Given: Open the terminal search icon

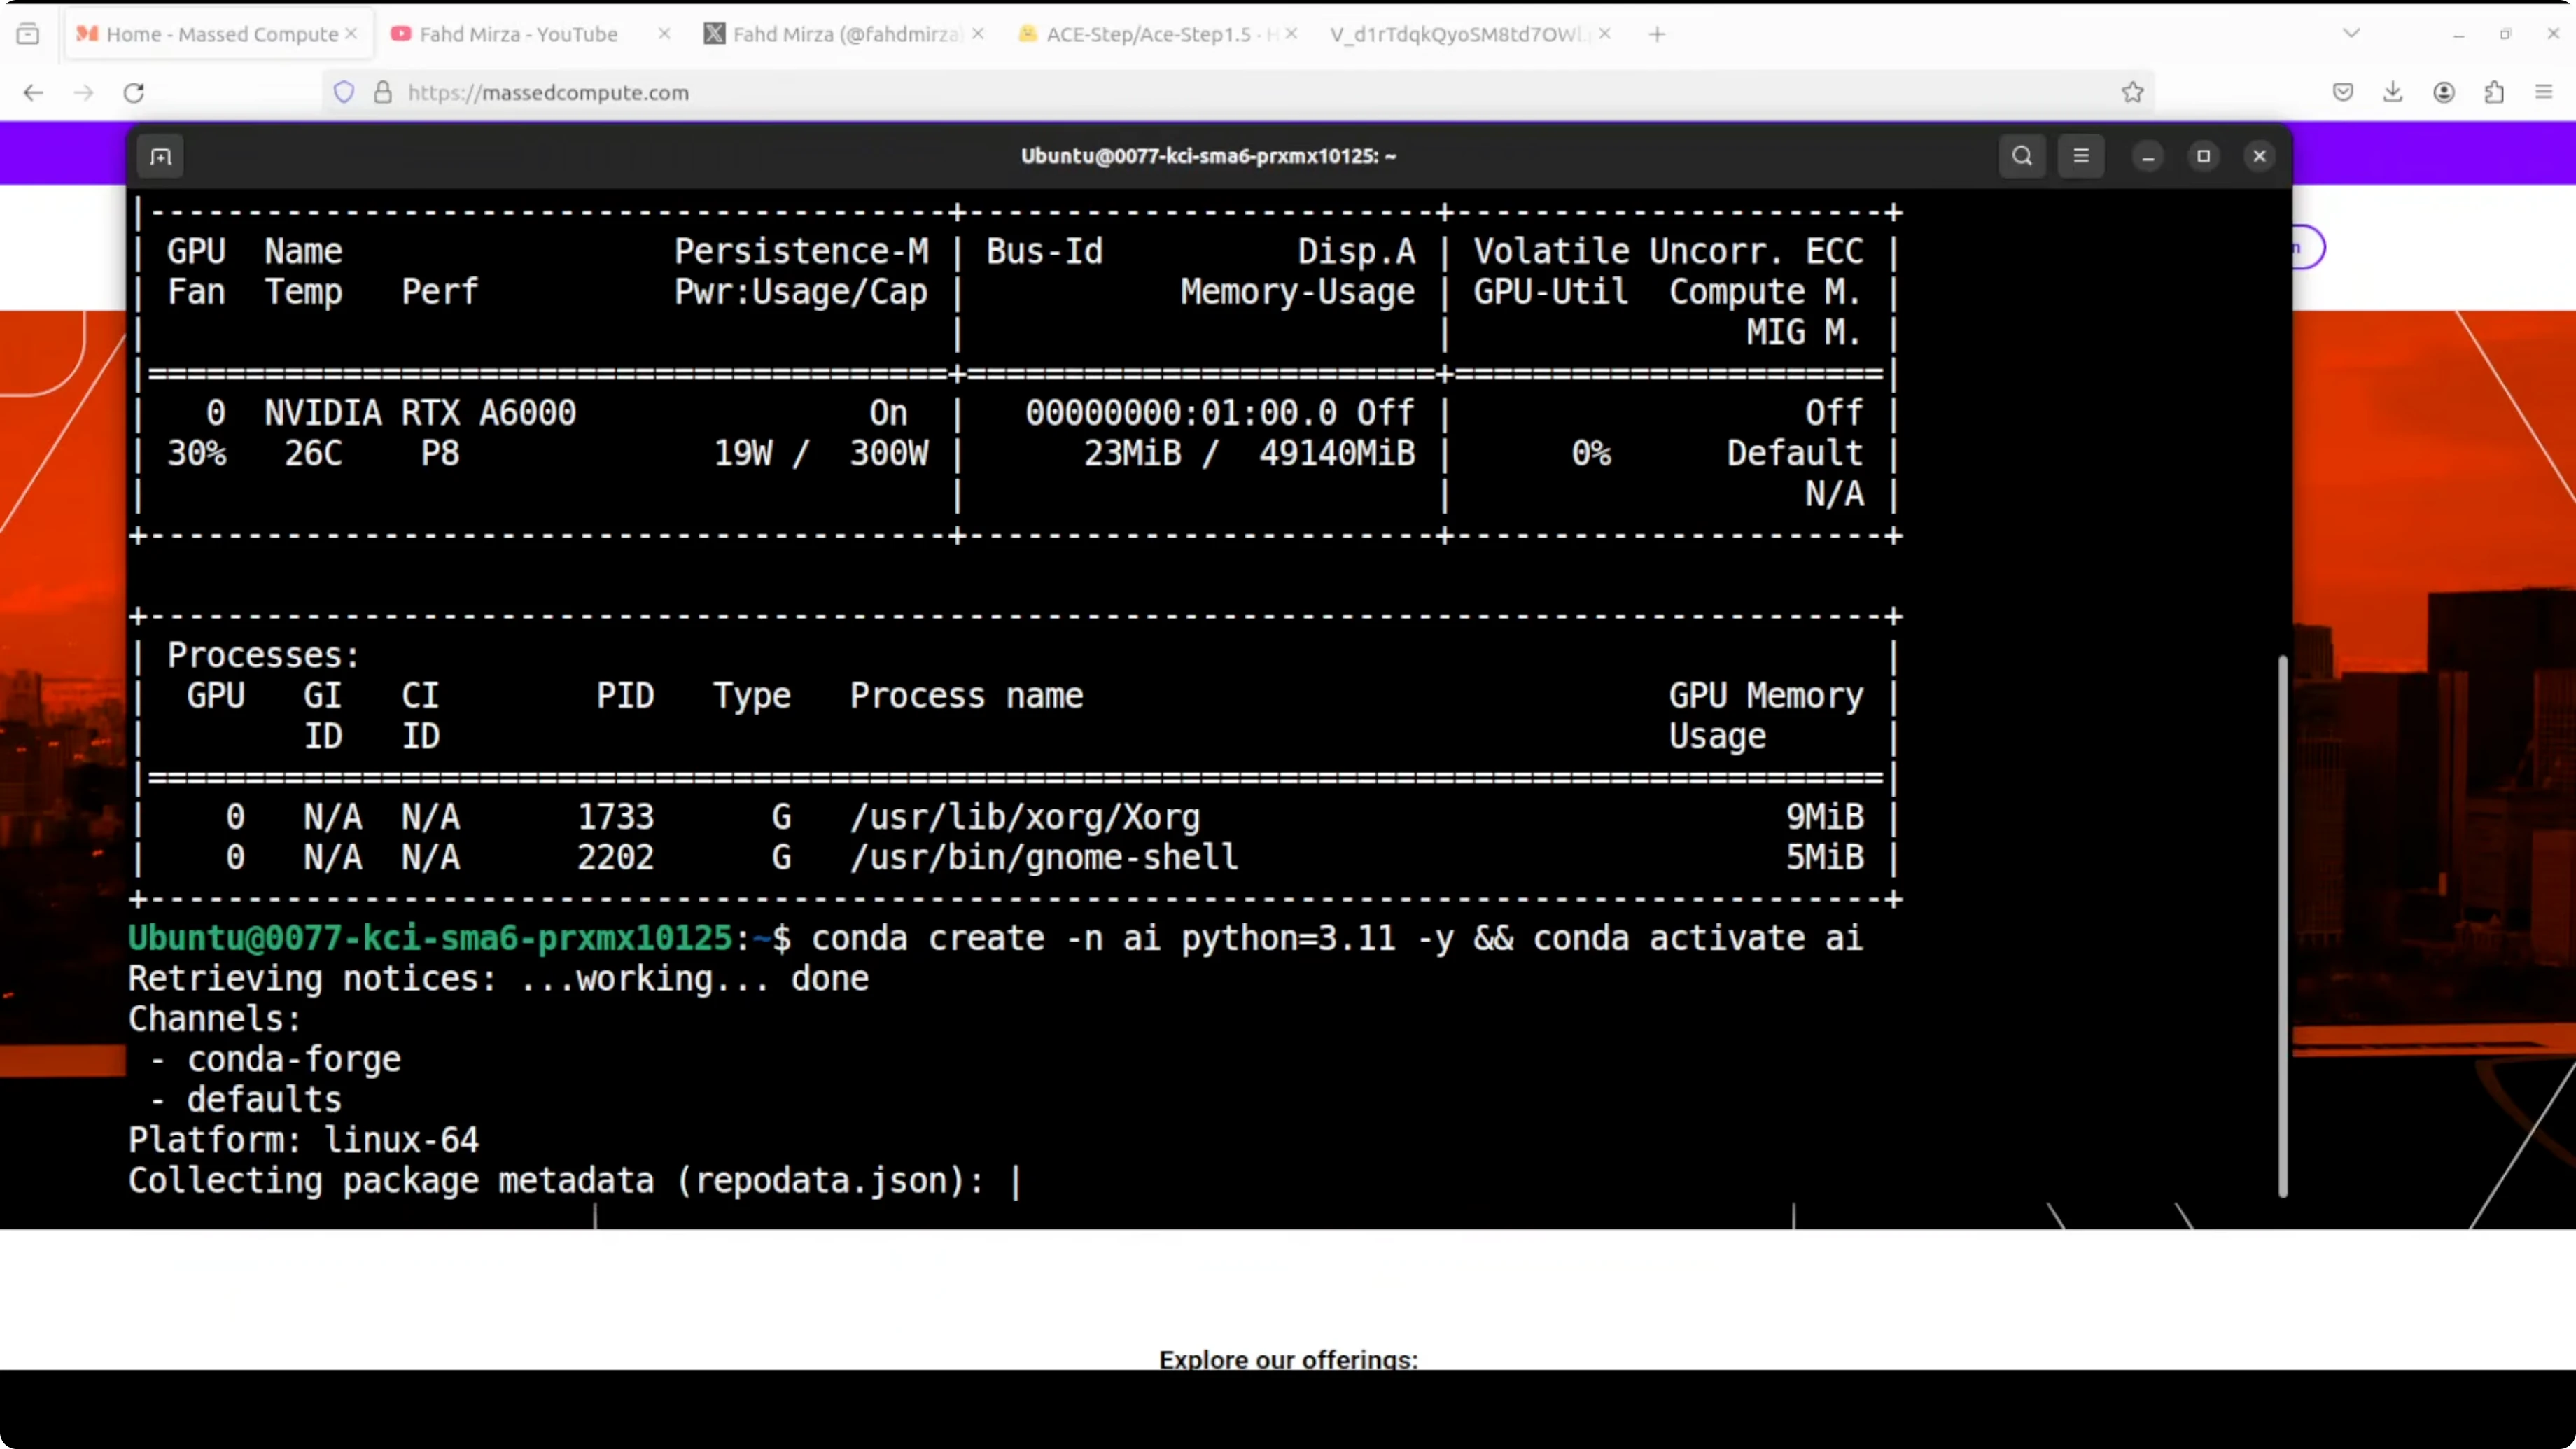Looking at the screenshot, I should tap(2022, 156).
